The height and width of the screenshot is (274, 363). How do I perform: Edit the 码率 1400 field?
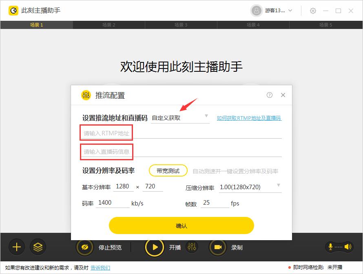click(113, 203)
